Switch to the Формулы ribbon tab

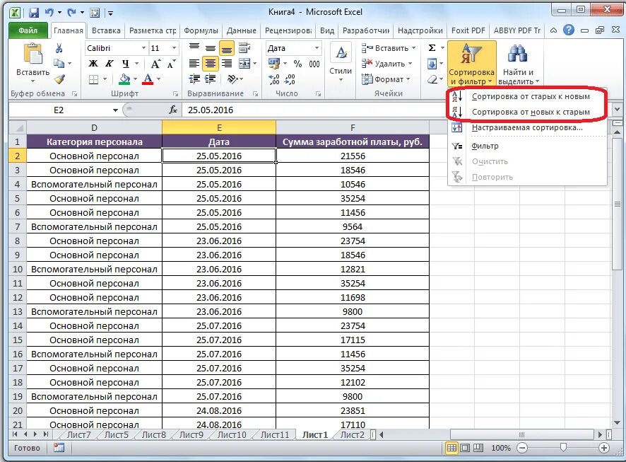click(201, 30)
